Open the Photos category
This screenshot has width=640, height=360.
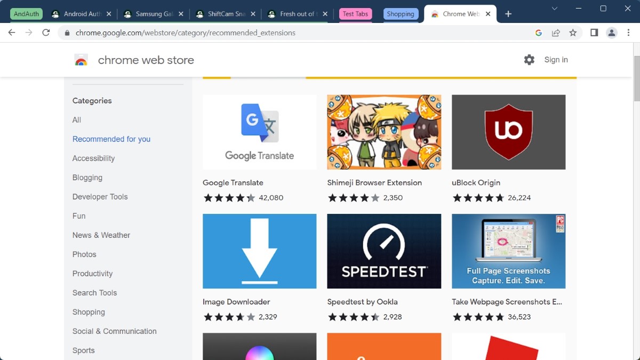point(84,254)
